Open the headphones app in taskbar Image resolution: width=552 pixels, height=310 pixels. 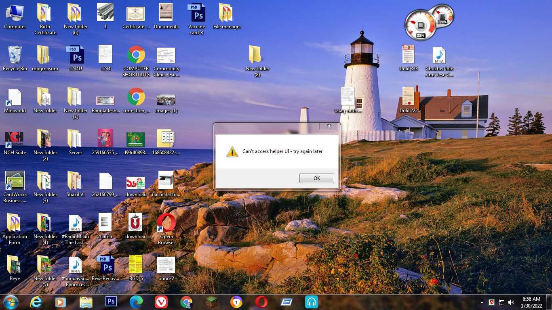point(311,302)
